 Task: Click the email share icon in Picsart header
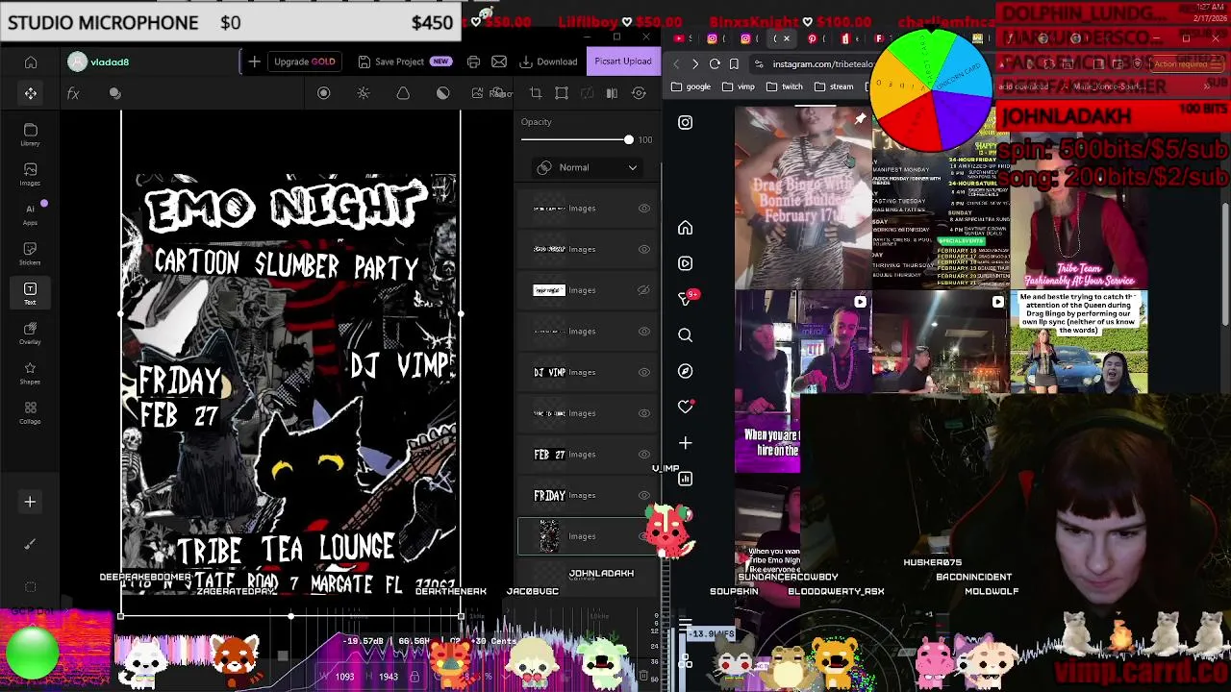click(x=499, y=62)
